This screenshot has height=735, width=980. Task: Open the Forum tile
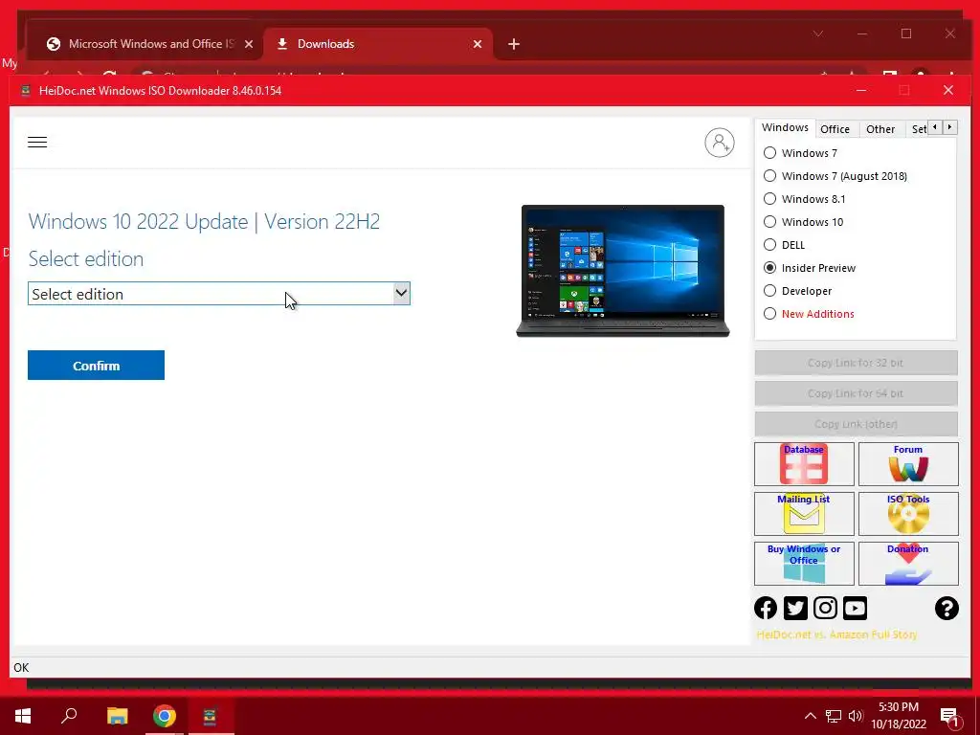pos(908,464)
